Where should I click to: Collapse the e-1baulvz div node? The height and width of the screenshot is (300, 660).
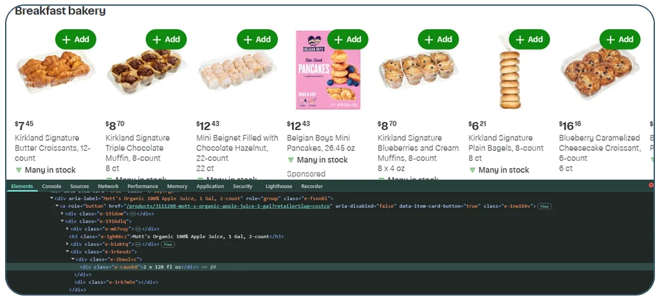pyautogui.click(x=72, y=259)
